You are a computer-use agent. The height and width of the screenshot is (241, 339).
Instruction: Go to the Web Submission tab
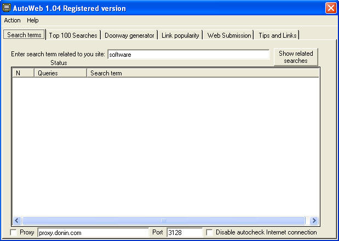[229, 36]
